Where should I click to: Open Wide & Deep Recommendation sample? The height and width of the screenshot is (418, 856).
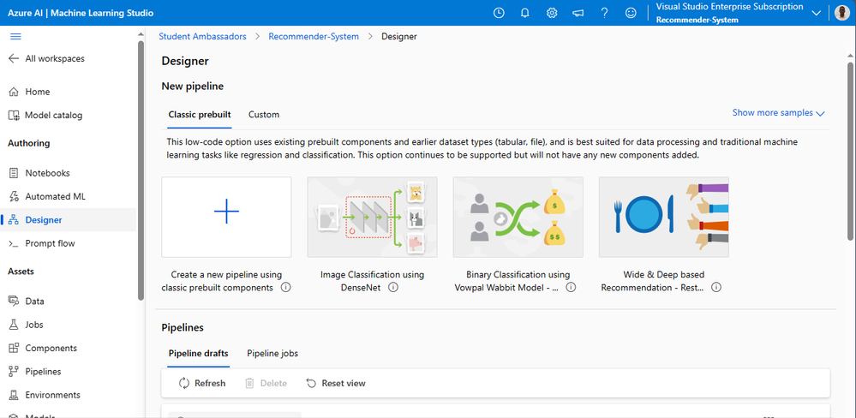664,218
